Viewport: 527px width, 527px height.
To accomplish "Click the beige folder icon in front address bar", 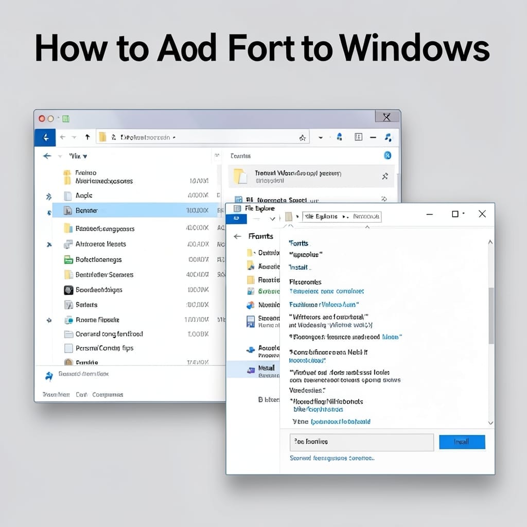I will tap(289, 217).
